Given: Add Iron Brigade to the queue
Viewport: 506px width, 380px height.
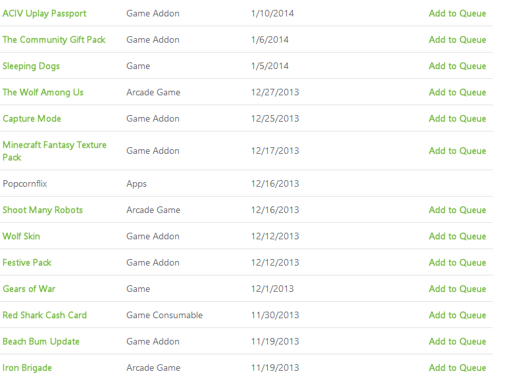Looking at the screenshot, I should pos(457,368).
